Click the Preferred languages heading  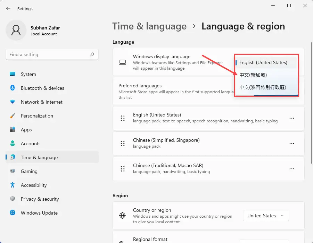coord(140,86)
